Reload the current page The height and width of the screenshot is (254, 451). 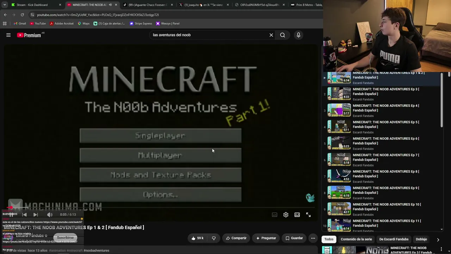22,15
